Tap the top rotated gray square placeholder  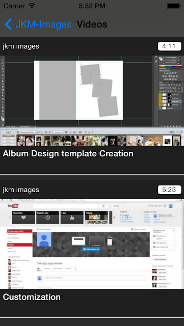click(x=91, y=74)
